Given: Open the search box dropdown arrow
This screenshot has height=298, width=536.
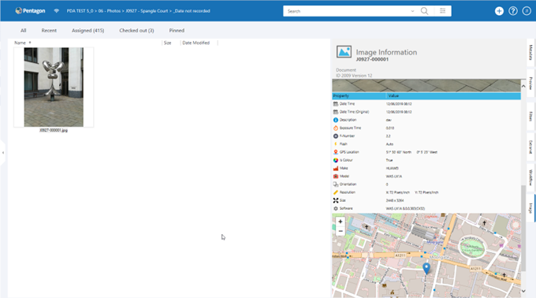Looking at the screenshot, I should click(412, 11).
